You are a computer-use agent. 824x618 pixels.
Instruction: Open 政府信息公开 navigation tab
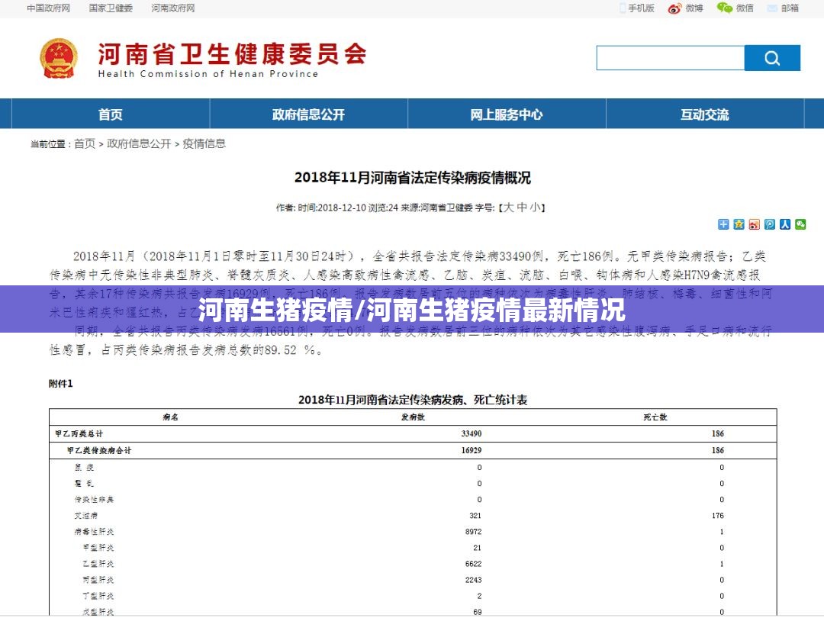308,114
